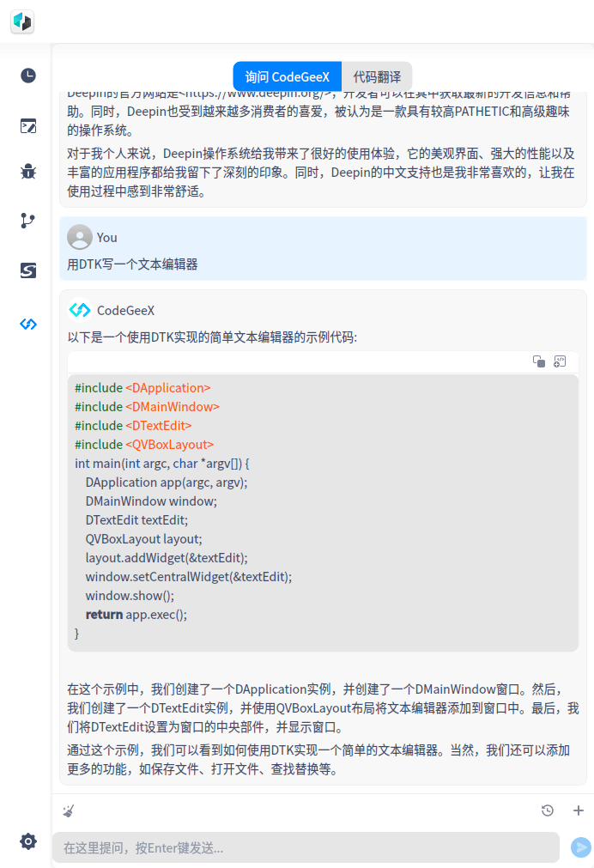Start new chat with plus icon
The width and height of the screenshot is (594, 868).
coord(579,810)
